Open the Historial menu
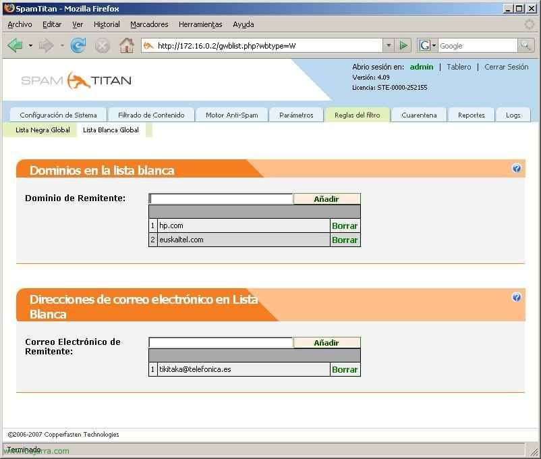This screenshot has height=459, width=541. (x=107, y=24)
